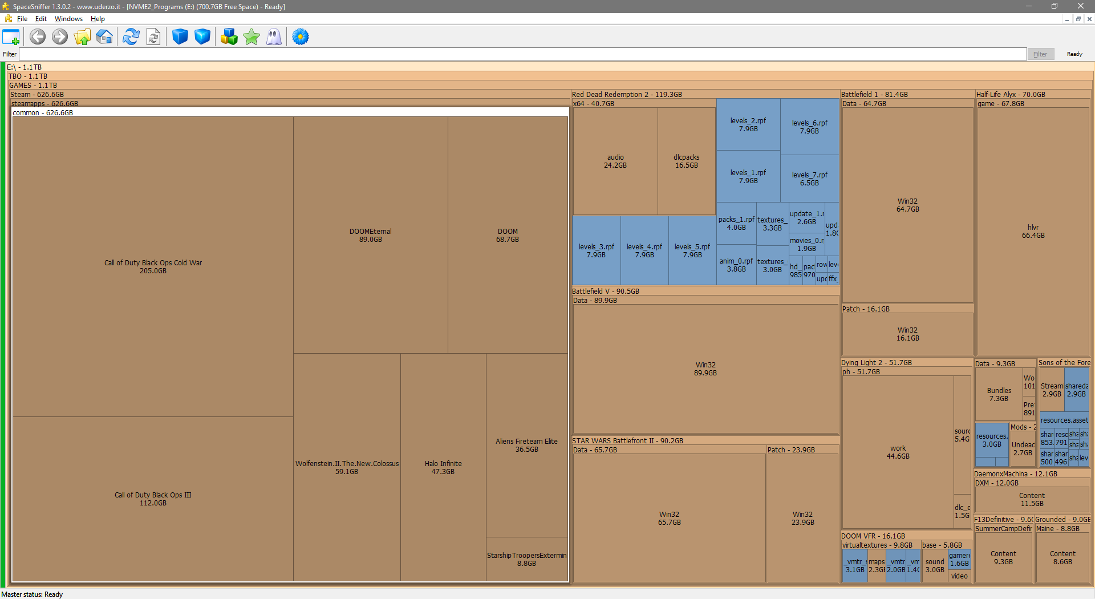The width and height of the screenshot is (1095, 599).
Task: Open a new view window
Action: pos(11,37)
